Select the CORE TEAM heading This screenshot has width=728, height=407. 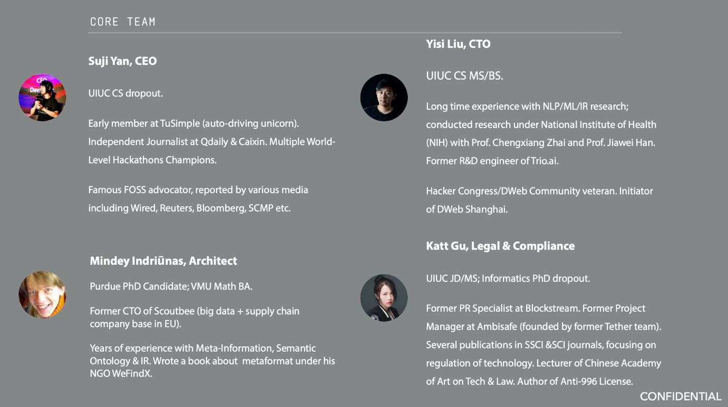click(x=123, y=22)
